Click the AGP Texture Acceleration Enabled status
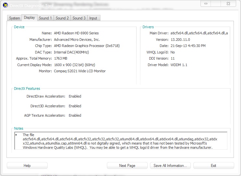The height and width of the screenshot is (176, 241). 75,115
